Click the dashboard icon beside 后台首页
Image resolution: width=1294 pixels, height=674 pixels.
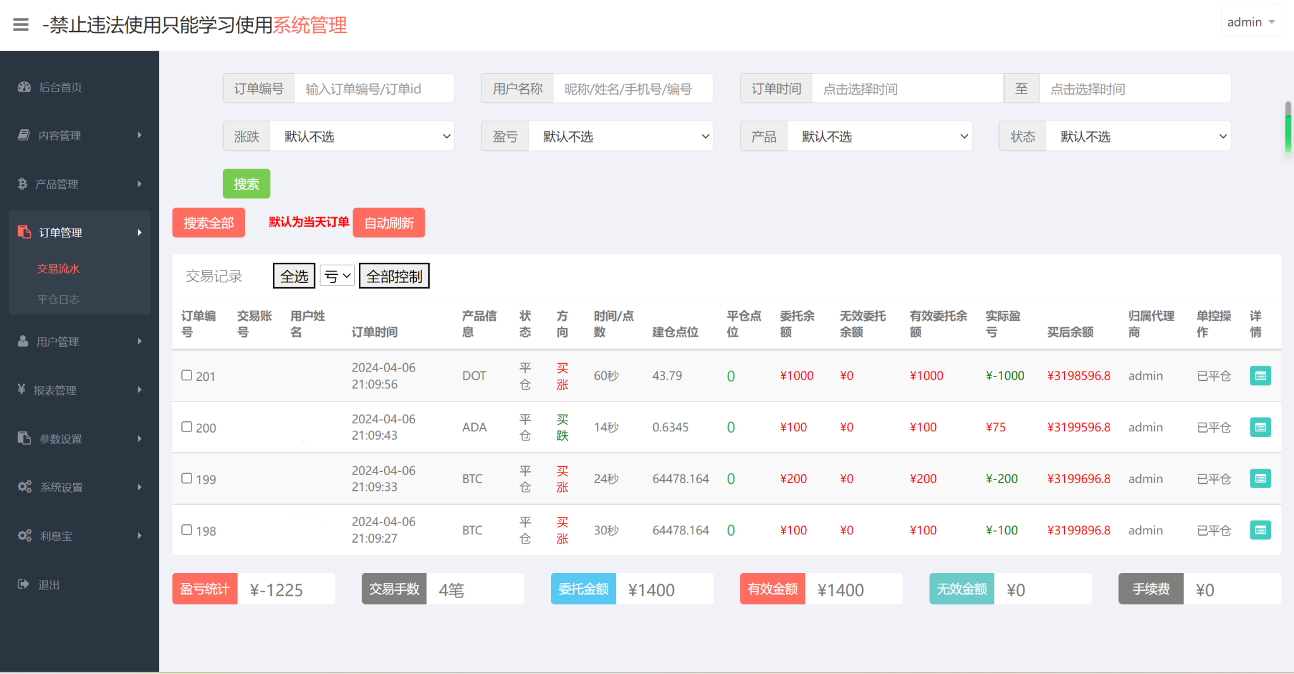(x=24, y=87)
